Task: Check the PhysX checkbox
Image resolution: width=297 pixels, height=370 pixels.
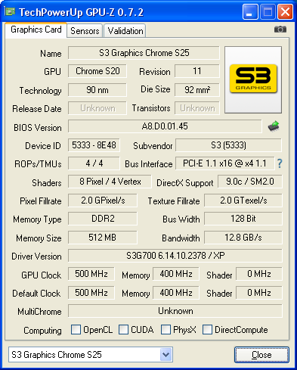Action: coord(166,330)
